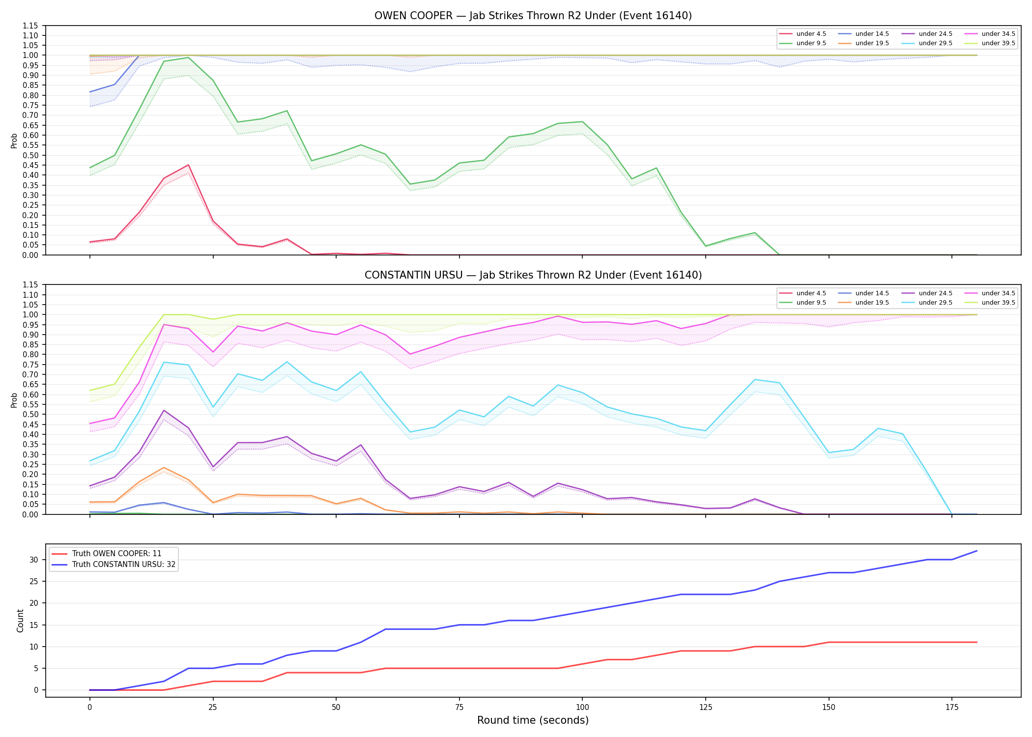The width and height of the screenshot is (1032, 737).
Task: Click y-axis tick '15' on Count chart
Action: (x=34, y=625)
